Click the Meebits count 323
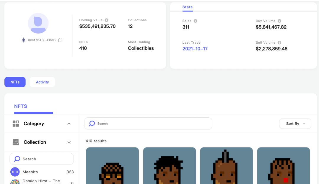 click(x=70, y=172)
